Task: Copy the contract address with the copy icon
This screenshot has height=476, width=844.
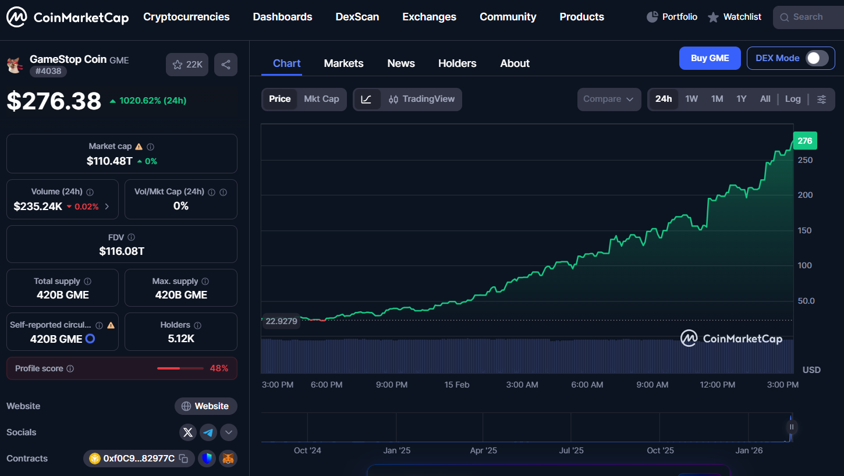Action: pyautogui.click(x=183, y=459)
